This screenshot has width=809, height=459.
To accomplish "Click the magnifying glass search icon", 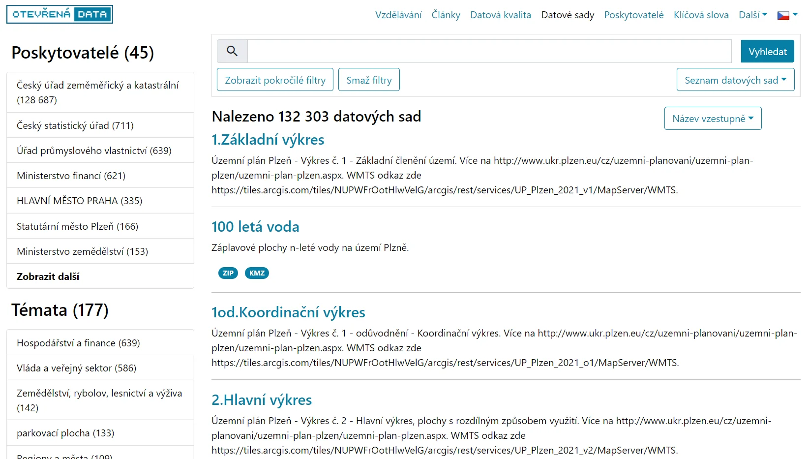I will point(232,51).
